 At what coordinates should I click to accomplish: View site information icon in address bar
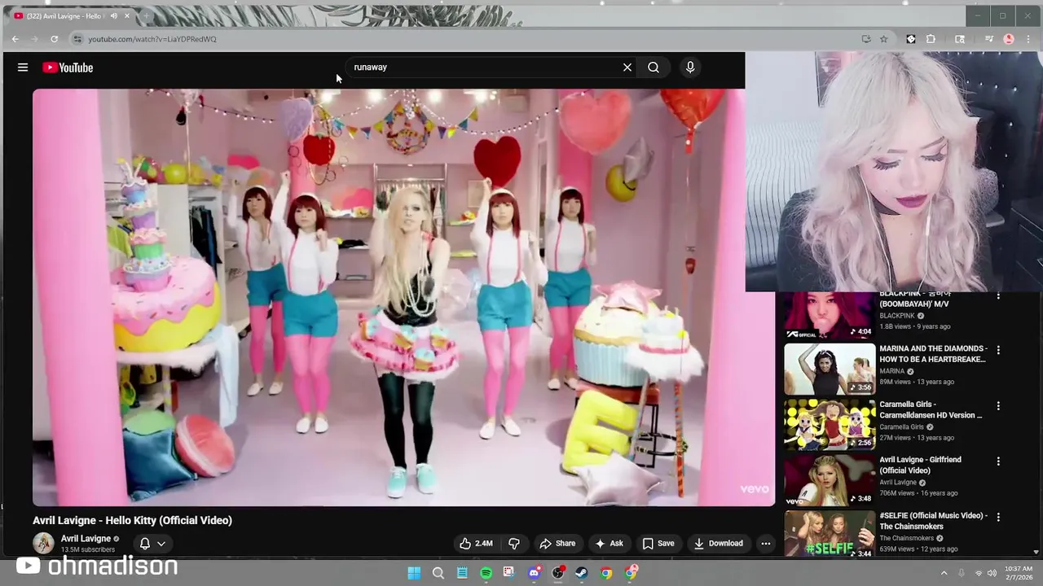[x=77, y=39]
